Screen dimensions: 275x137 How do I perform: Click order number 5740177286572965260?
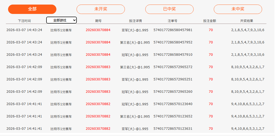[173, 92]
